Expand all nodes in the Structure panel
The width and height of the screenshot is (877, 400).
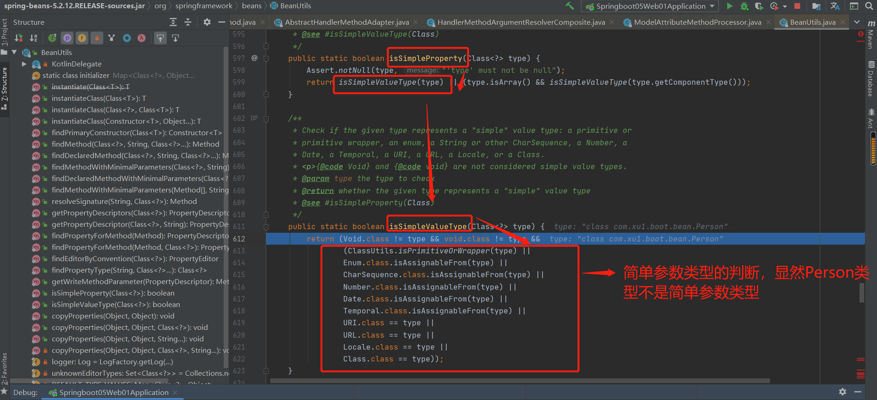coord(173,22)
